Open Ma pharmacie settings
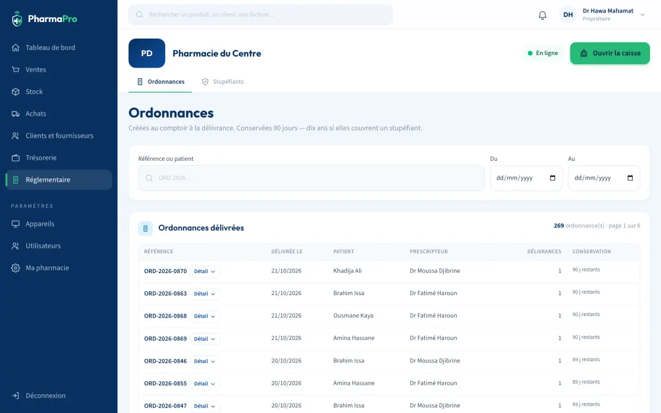 58,268
